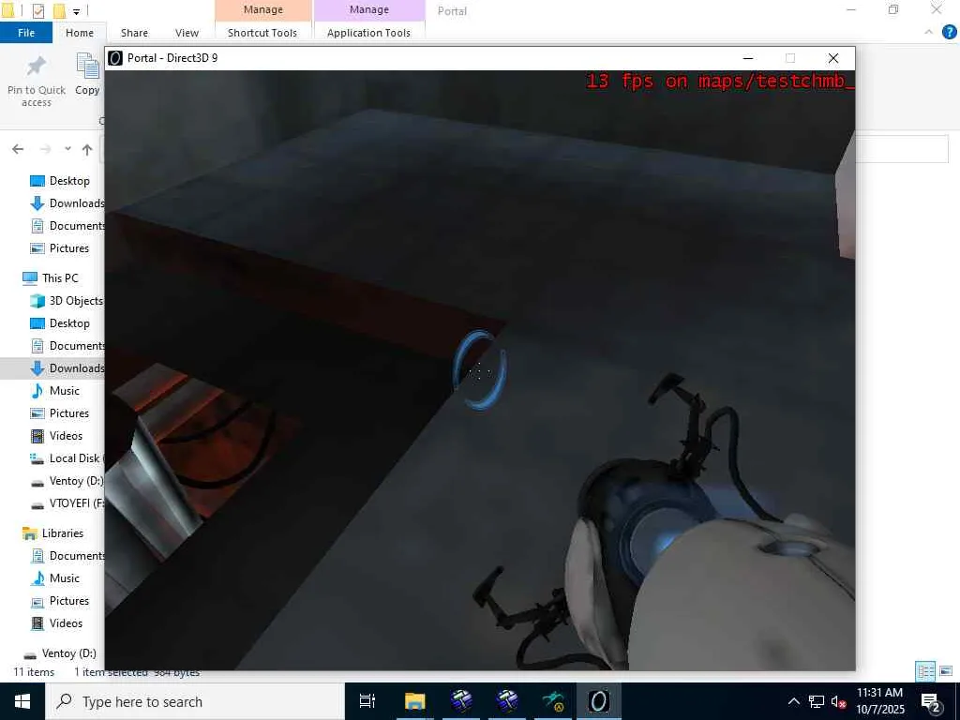960x720 pixels.
Task: Switch Explorer to Large icons view
Action: [x=946, y=671]
